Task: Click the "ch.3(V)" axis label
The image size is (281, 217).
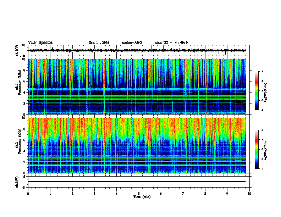Action: coord(17,182)
